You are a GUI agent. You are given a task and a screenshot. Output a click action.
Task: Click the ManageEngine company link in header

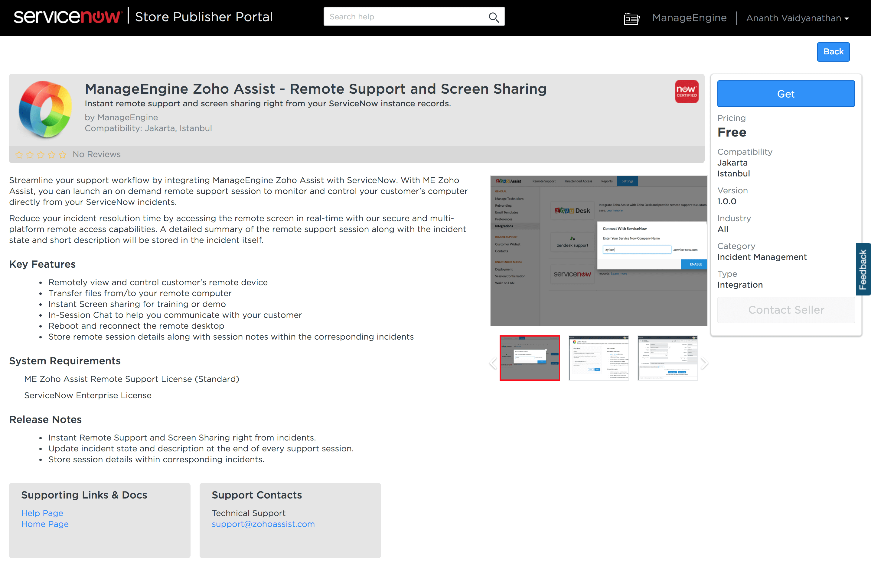coord(689,18)
